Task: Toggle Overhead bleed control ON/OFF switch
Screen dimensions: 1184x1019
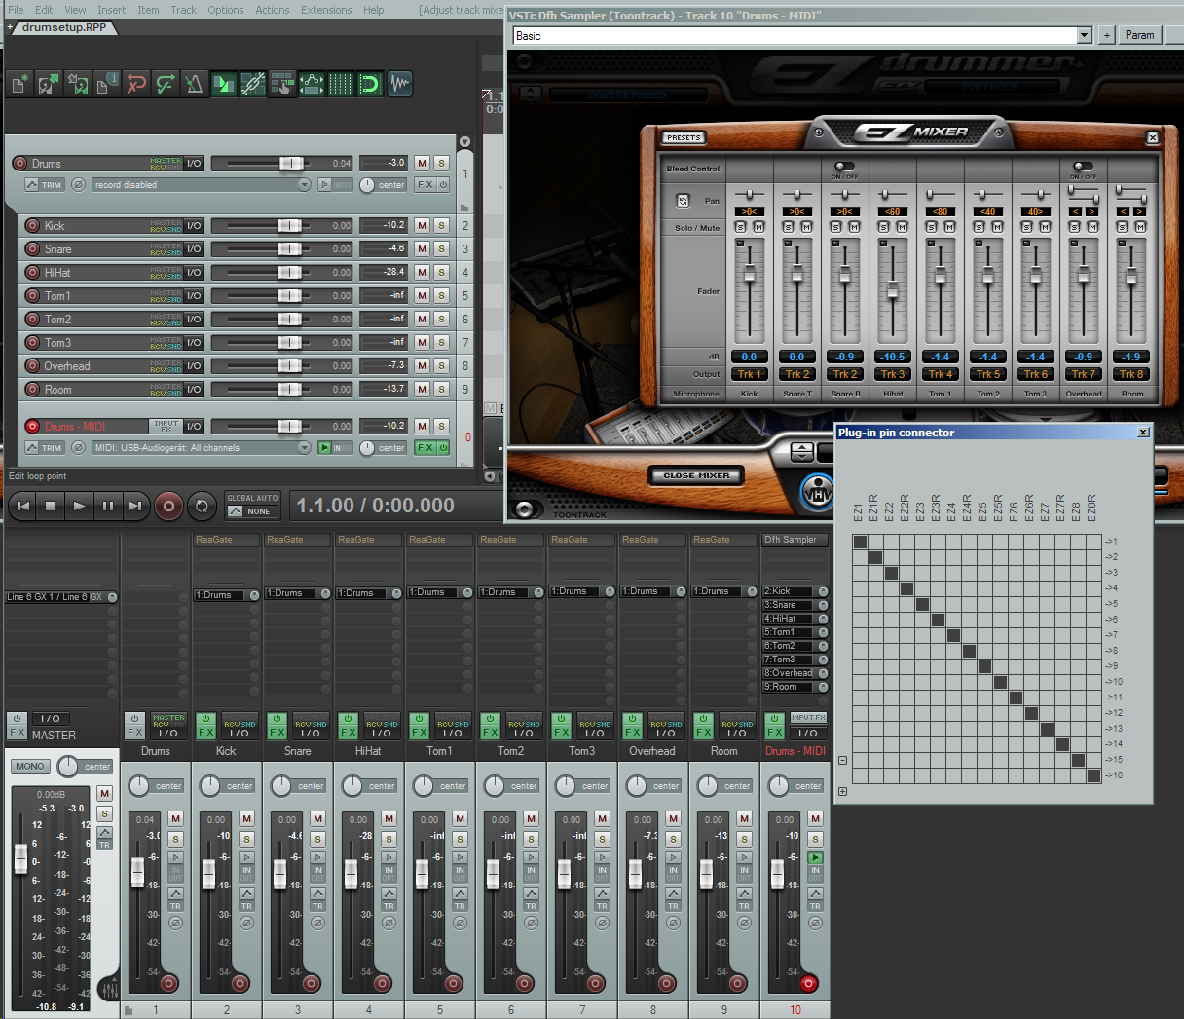Action: pyautogui.click(x=1083, y=167)
